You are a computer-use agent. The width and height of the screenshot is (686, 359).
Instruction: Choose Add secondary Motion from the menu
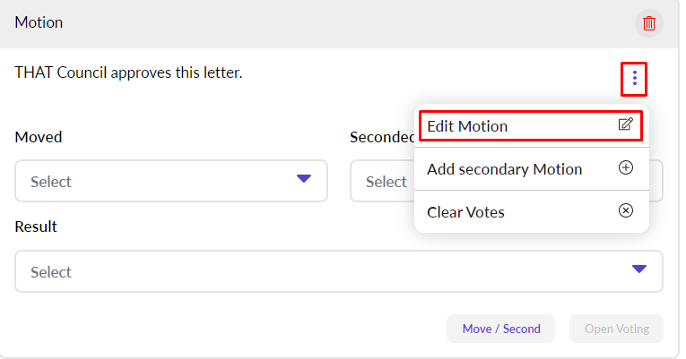click(504, 169)
